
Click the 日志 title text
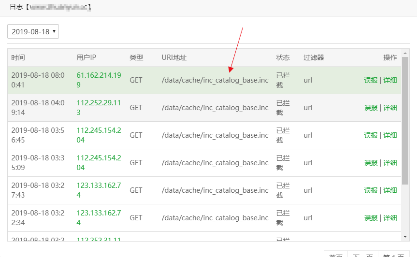coord(16,7)
